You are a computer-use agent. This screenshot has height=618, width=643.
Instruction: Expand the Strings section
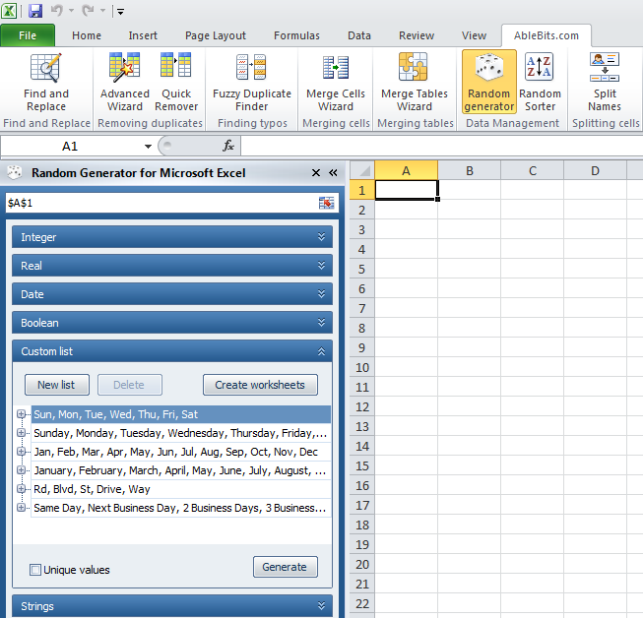pos(172,606)
